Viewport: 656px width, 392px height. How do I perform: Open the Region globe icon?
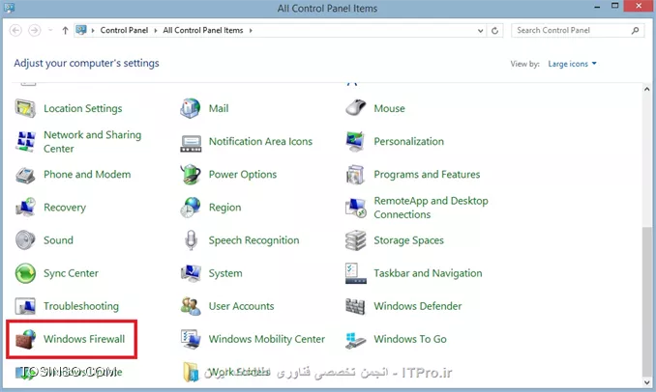191,208
